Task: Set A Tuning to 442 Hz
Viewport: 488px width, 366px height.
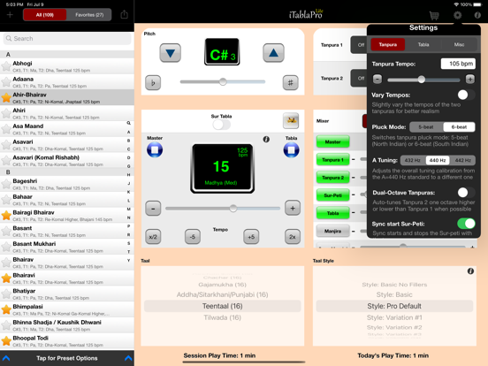Action: [462, 160]
